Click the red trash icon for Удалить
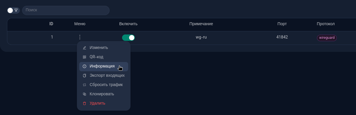 [84, 103]
